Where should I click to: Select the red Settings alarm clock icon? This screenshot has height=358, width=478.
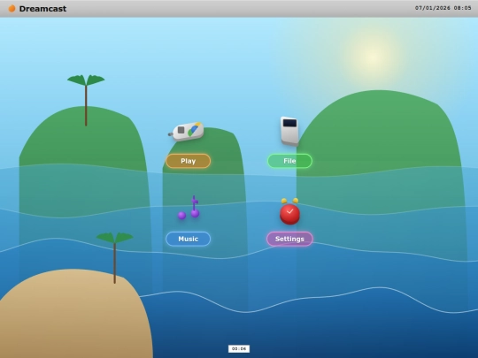pyautogui.click(x=289, y=211)
